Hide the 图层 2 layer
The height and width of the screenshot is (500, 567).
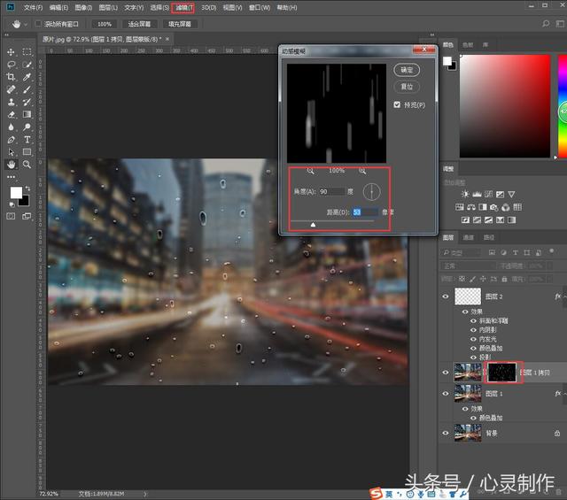click(x=446, y=296)
